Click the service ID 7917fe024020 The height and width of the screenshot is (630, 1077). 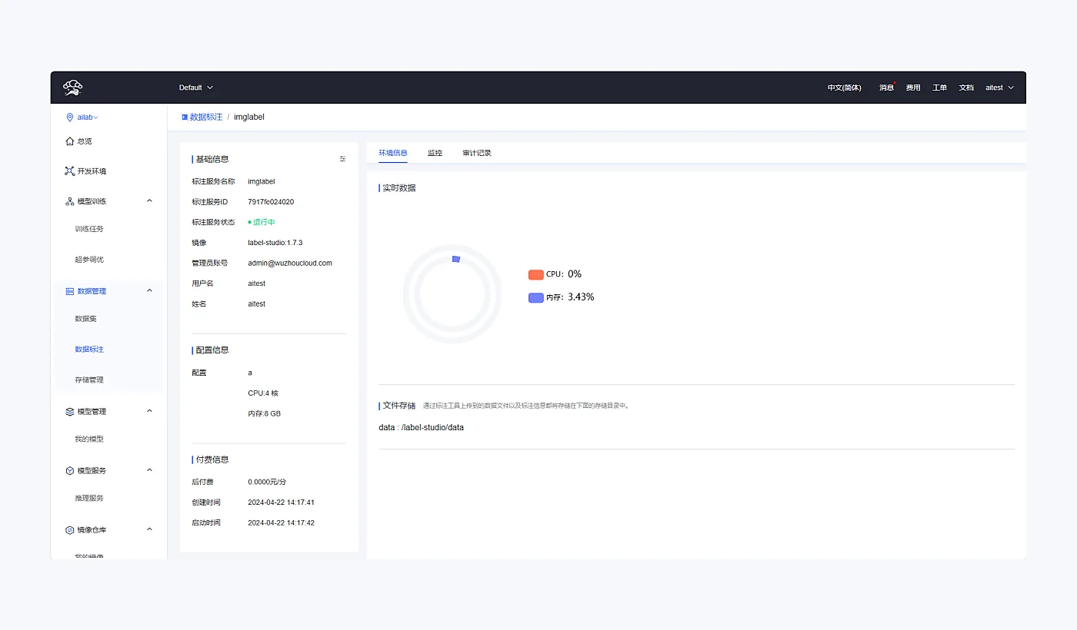pos(271,202)
